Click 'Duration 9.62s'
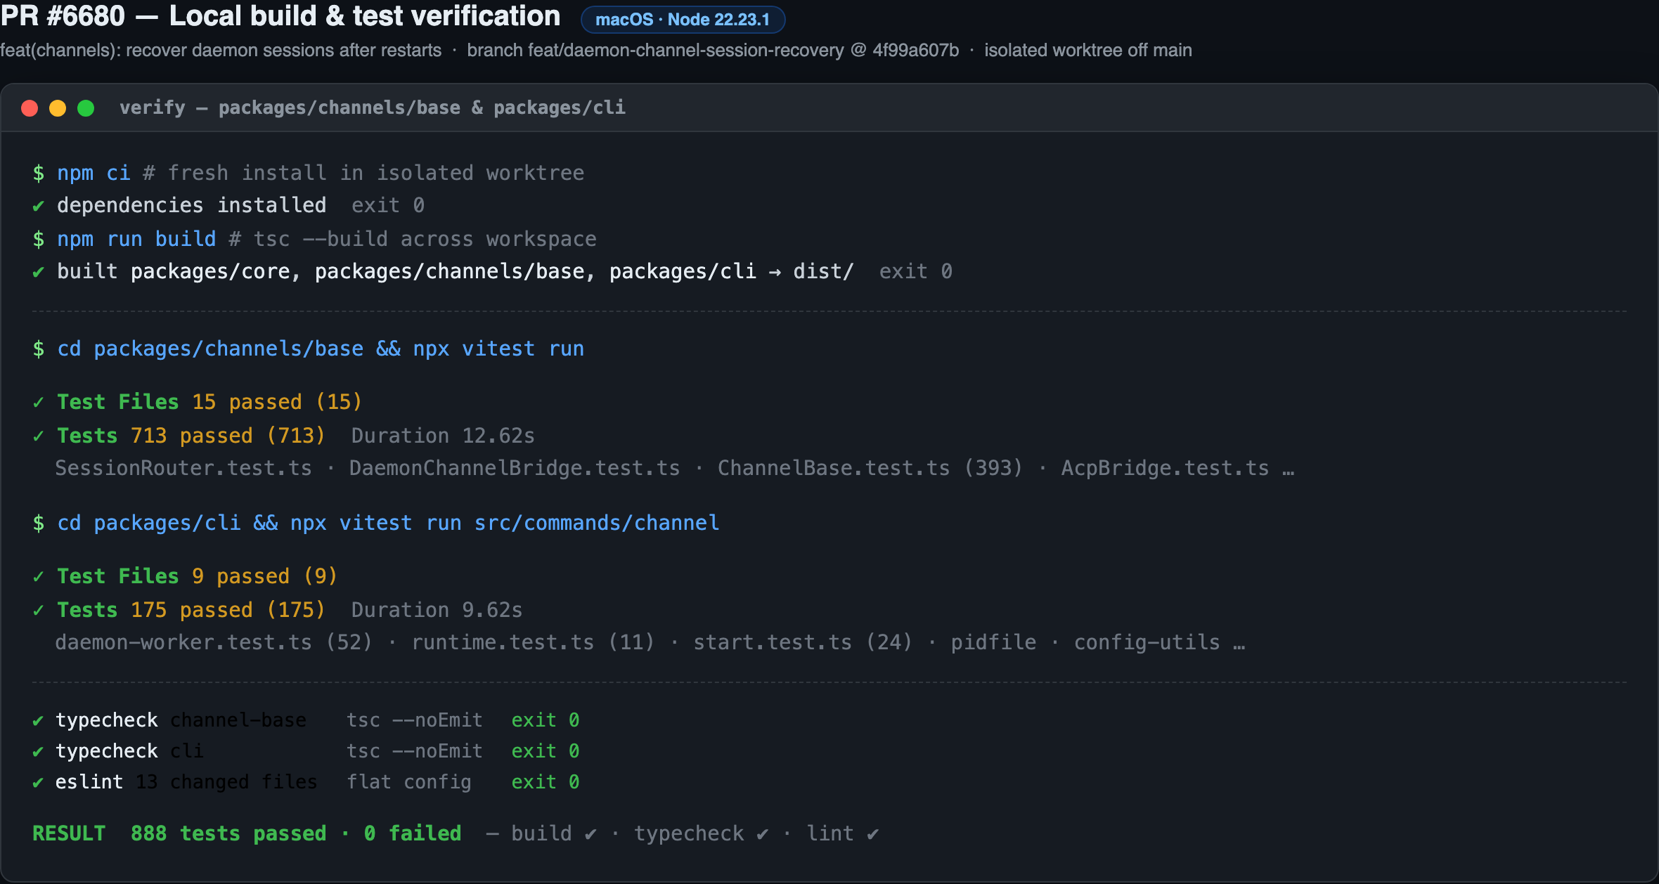The width and height of the screenshot is (1659, 884). [437, 610]
